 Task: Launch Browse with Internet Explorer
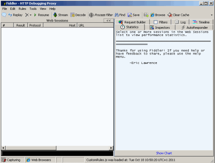tap(158, 15)
